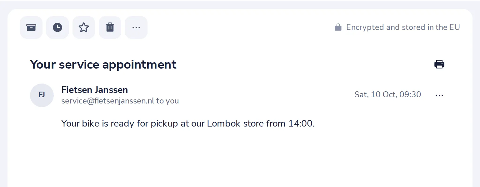The image size is (480, 187).
Task: Click the message body about bike pickup
Action: tap(188, 123)
